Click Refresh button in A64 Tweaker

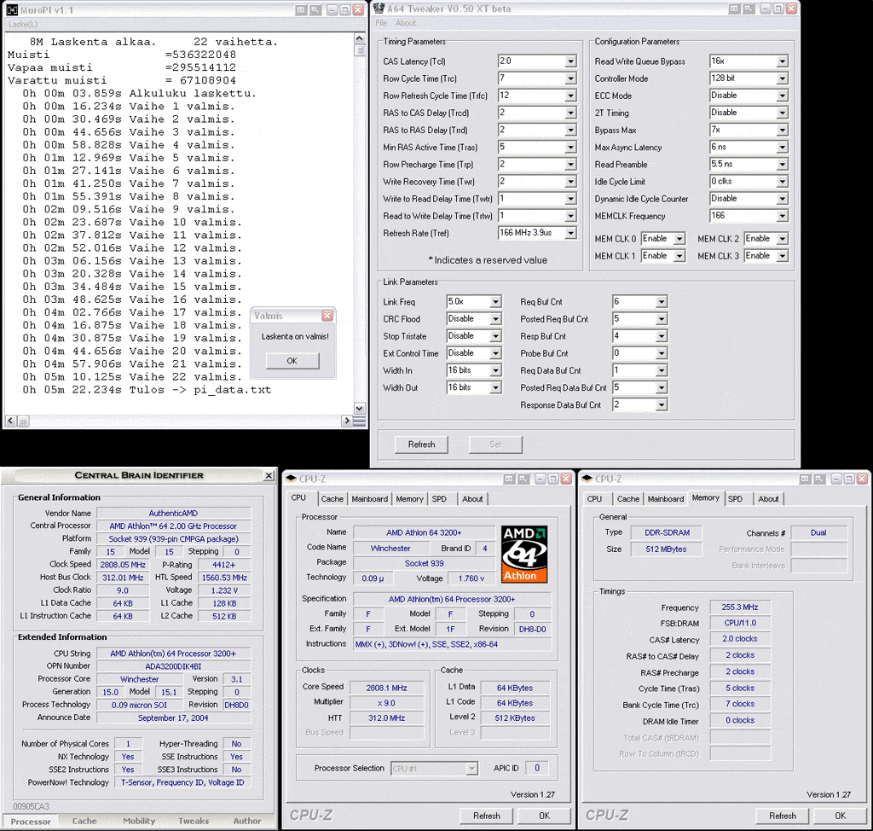click(x=421, y=445)
